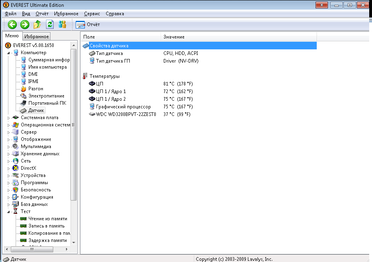The width and height of the screenshot is (372, 262).
Task: Expand the Мультимедиа node
Action: (x=8, y=147)
